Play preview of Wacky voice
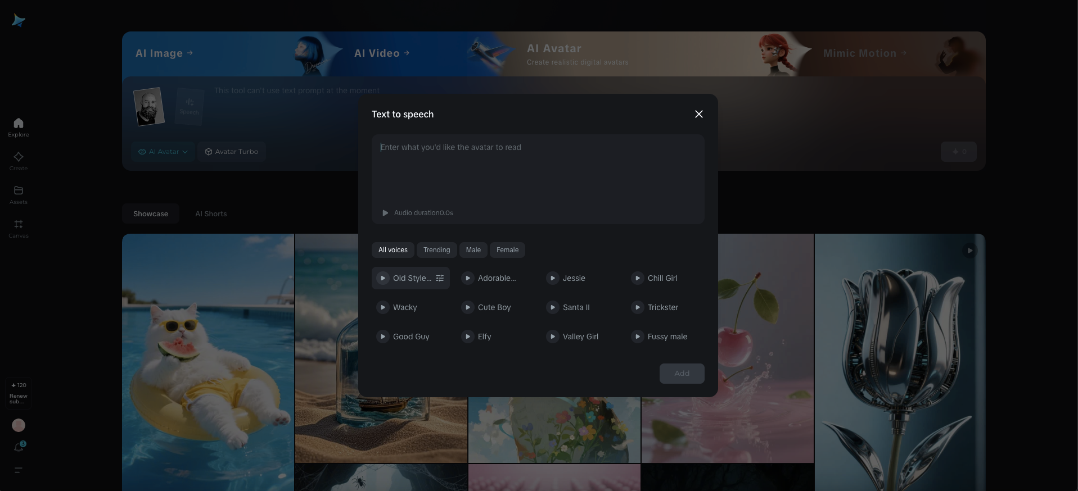The image size is (1078, 491). tap(382, 307)
